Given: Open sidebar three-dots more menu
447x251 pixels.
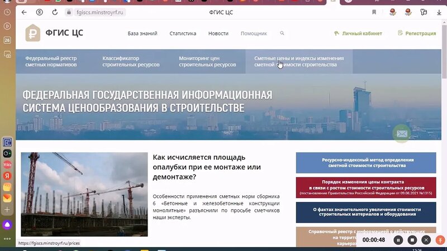Looking at the screenshot, I should [x=7, y=239].
